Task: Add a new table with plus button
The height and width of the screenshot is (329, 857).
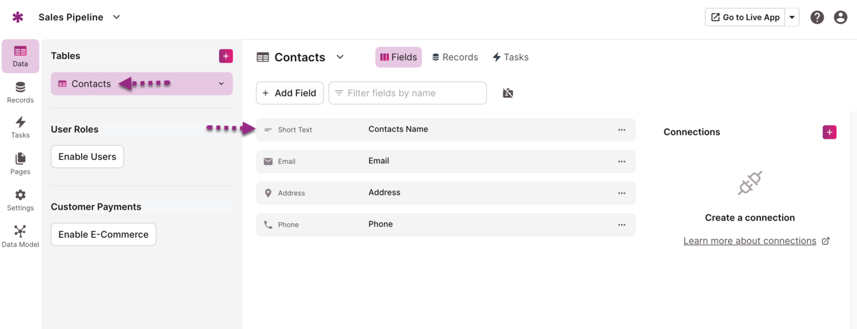Action: [x=226, y=56]
